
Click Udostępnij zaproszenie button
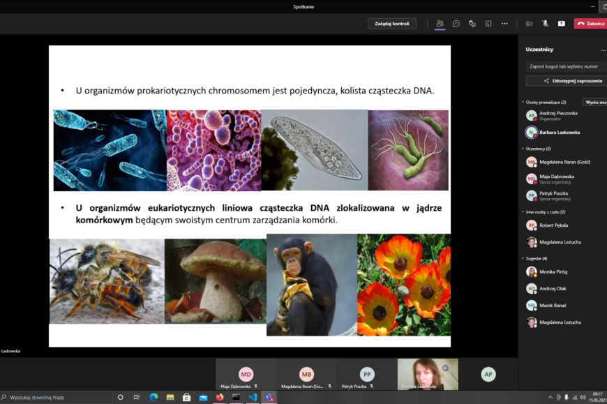coord(567,81)
